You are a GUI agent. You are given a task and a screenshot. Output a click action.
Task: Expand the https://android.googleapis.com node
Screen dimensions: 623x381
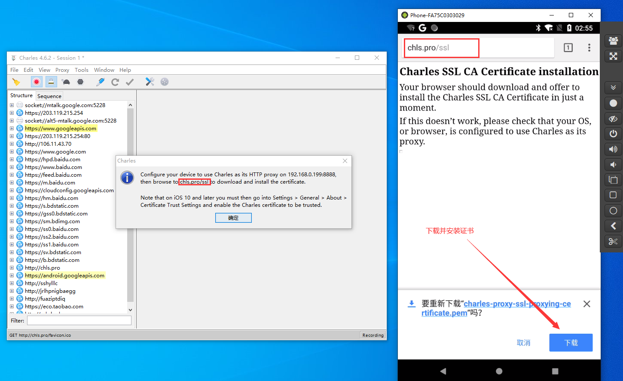point(12,275)
